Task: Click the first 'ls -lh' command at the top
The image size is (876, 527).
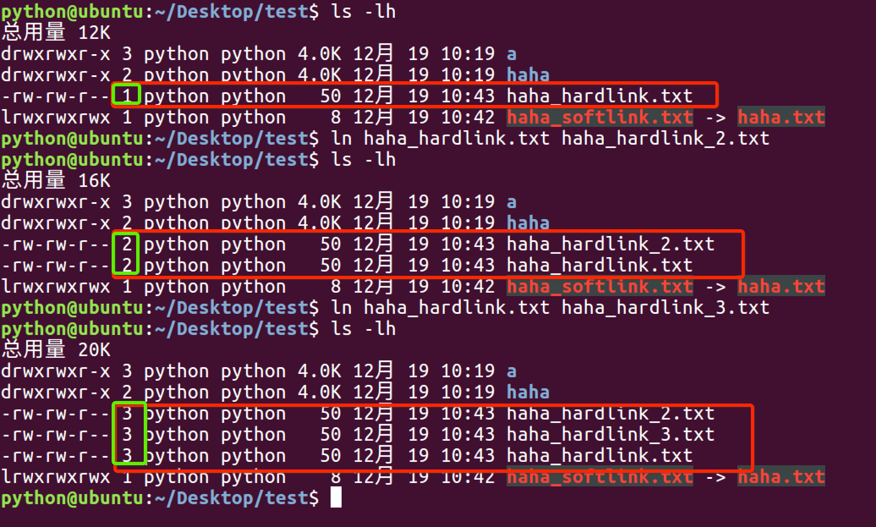Action: [x=364, y=11]
